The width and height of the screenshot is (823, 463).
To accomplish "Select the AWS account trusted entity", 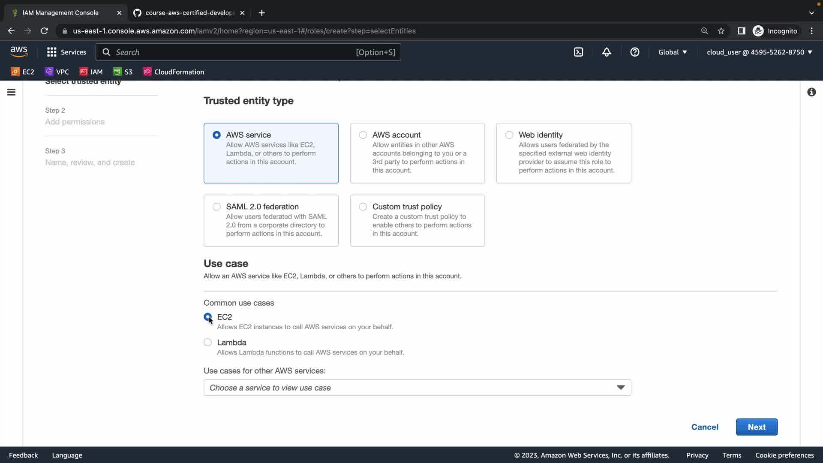I will tap(363, 135).
